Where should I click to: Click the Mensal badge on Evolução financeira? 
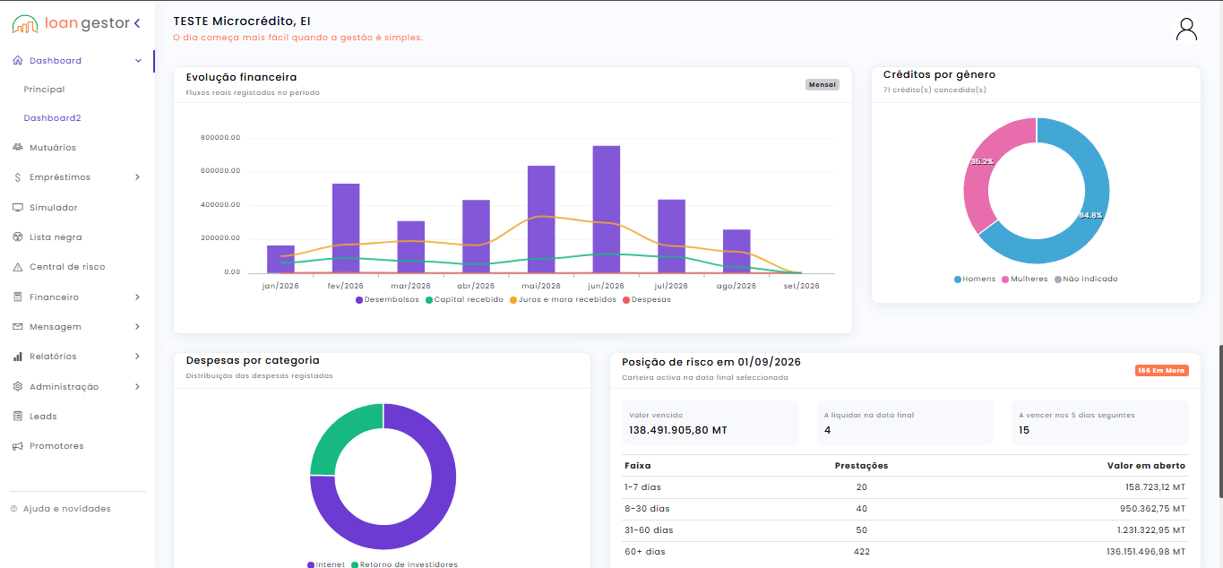823,85
